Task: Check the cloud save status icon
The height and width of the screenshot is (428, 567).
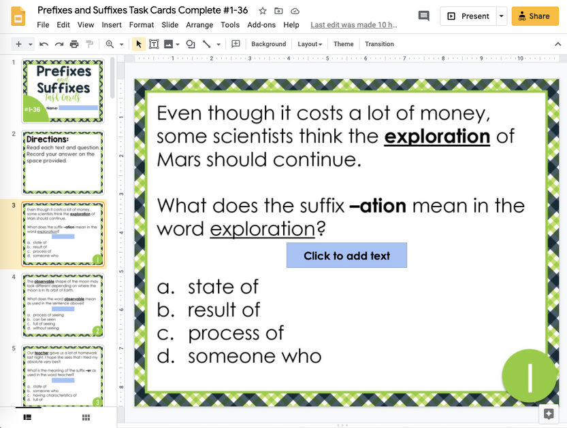Action: tap(295, 11)
